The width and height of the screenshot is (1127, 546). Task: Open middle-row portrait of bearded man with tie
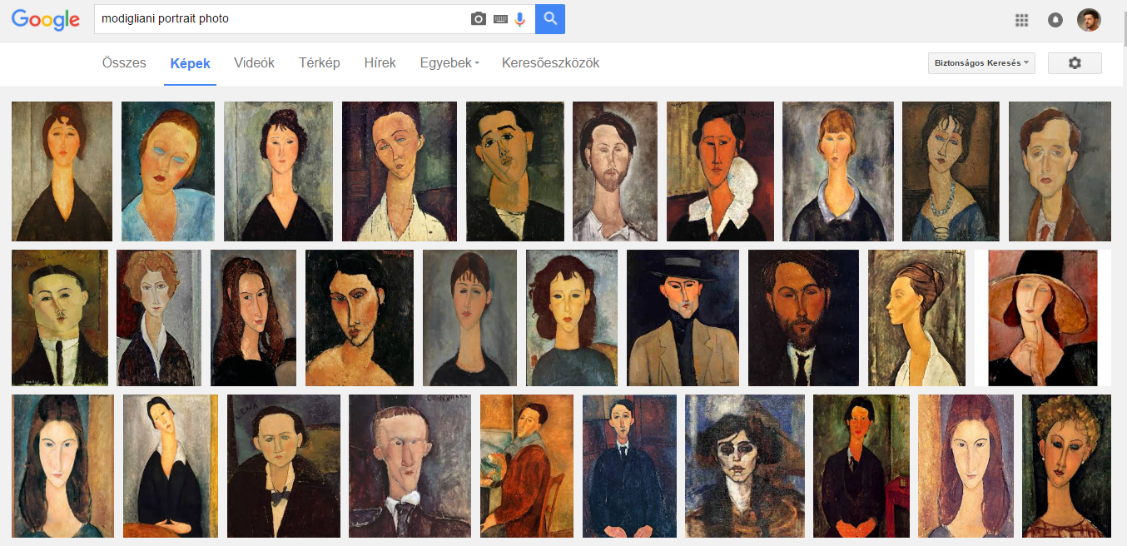[803, 318]
